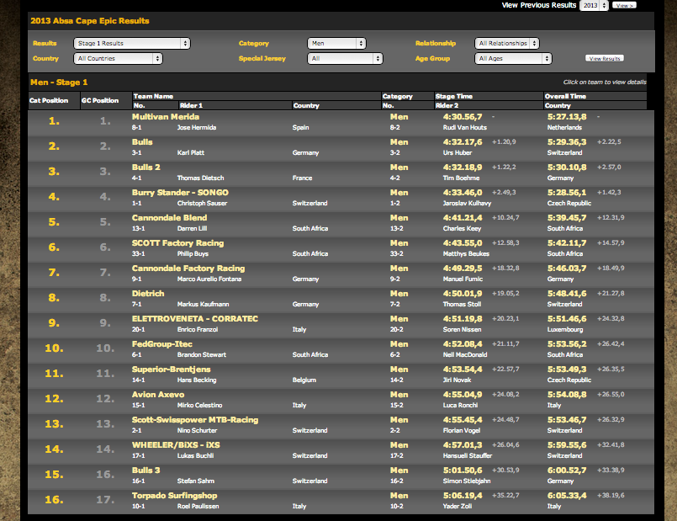The width and height of the screenshot is (677, 521).
Task: Click the Stage Time column header
Action: click(x=453, y=97)
